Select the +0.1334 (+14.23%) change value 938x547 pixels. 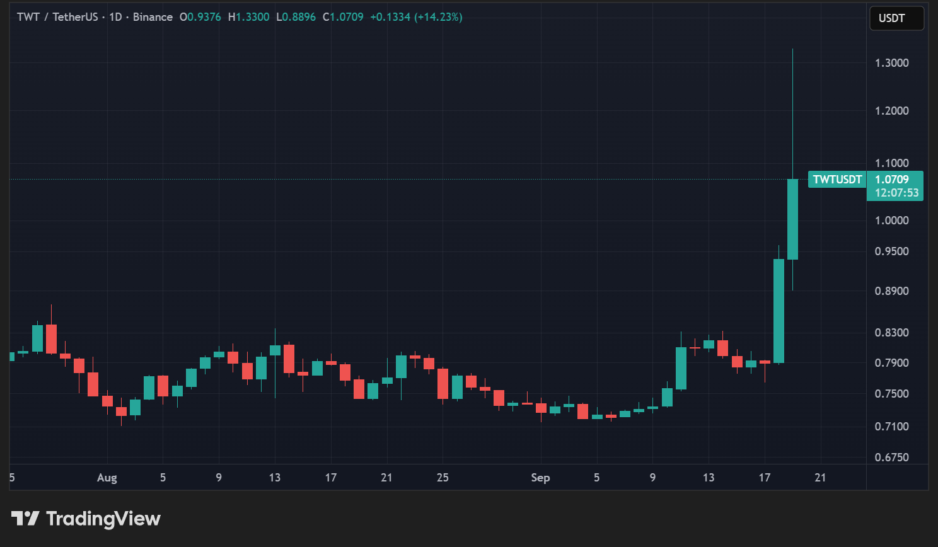pos(416,17)
